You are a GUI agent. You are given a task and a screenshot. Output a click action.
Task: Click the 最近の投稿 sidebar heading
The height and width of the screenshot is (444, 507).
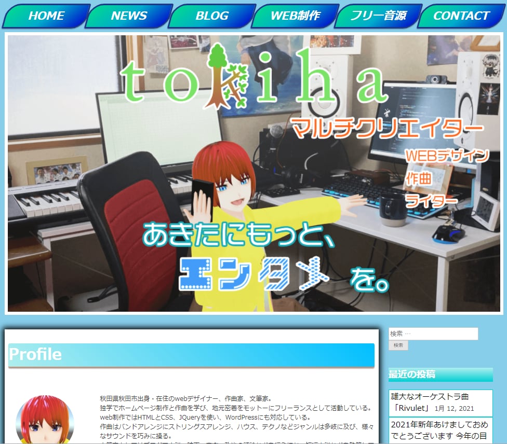tap(441, 374)
